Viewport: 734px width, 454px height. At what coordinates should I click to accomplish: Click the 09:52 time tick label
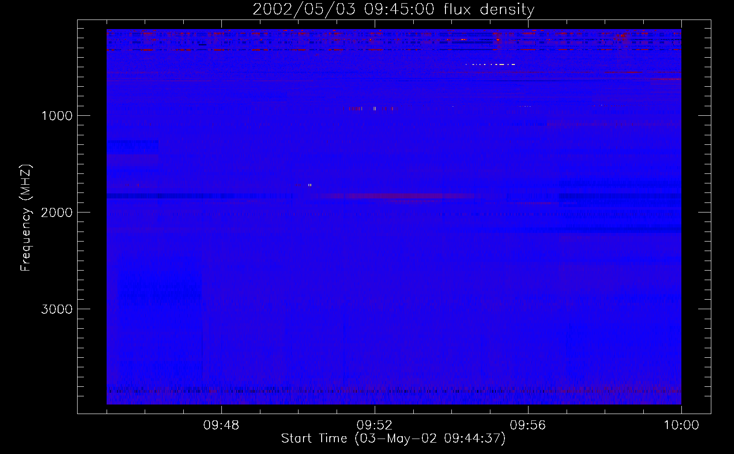coord(375,425)
